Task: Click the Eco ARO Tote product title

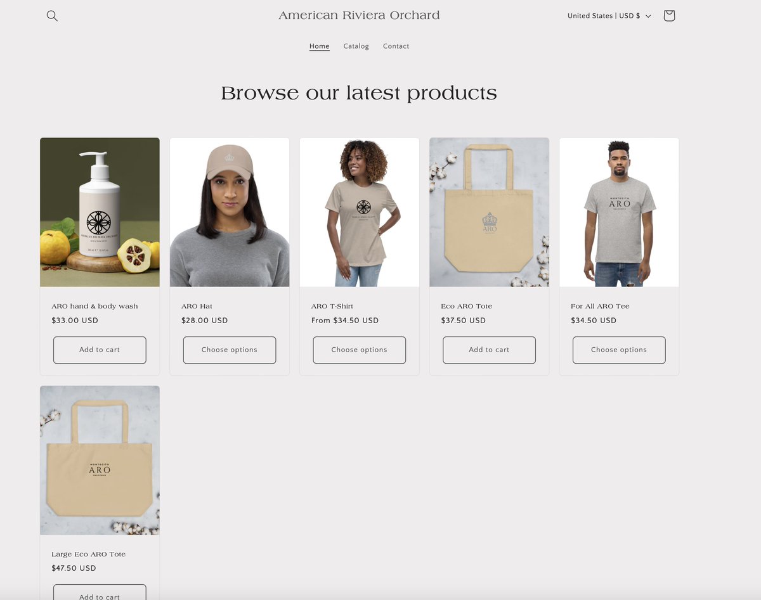Action: pyautogui.click(x=467, y=306)
